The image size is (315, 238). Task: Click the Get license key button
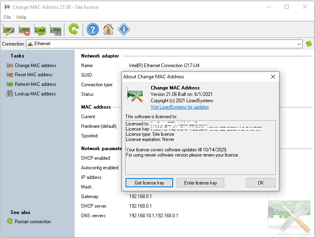(x=149, y=183)
